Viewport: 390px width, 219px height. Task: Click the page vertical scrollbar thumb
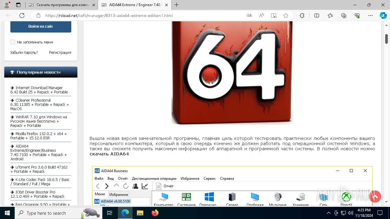click(386, 39)
